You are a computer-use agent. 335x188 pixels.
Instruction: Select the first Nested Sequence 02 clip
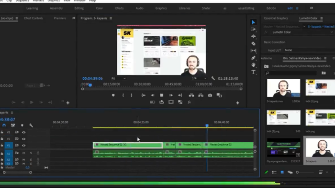[x=128, y=145]
